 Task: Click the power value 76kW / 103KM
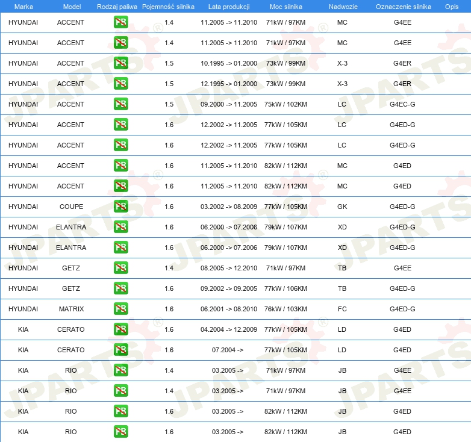coord(285,309)
